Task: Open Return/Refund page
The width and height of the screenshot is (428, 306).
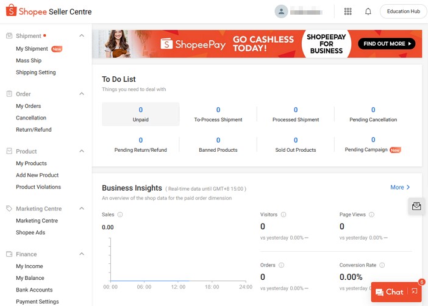Action: pyautogui.click(x=34, y=130)
